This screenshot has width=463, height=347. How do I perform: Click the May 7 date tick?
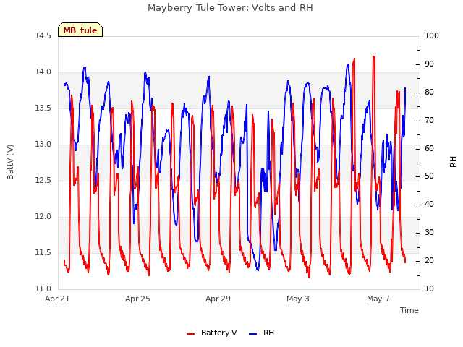[x=378, y=299]
